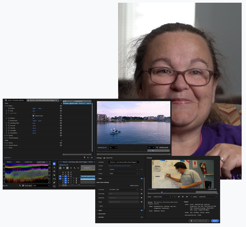246x227 pixels.
Task: Open Scaling dropdown Scale to fit
Action: 208,197
